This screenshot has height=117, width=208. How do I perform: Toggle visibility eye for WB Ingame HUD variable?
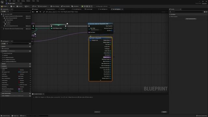tap(30, 72)
